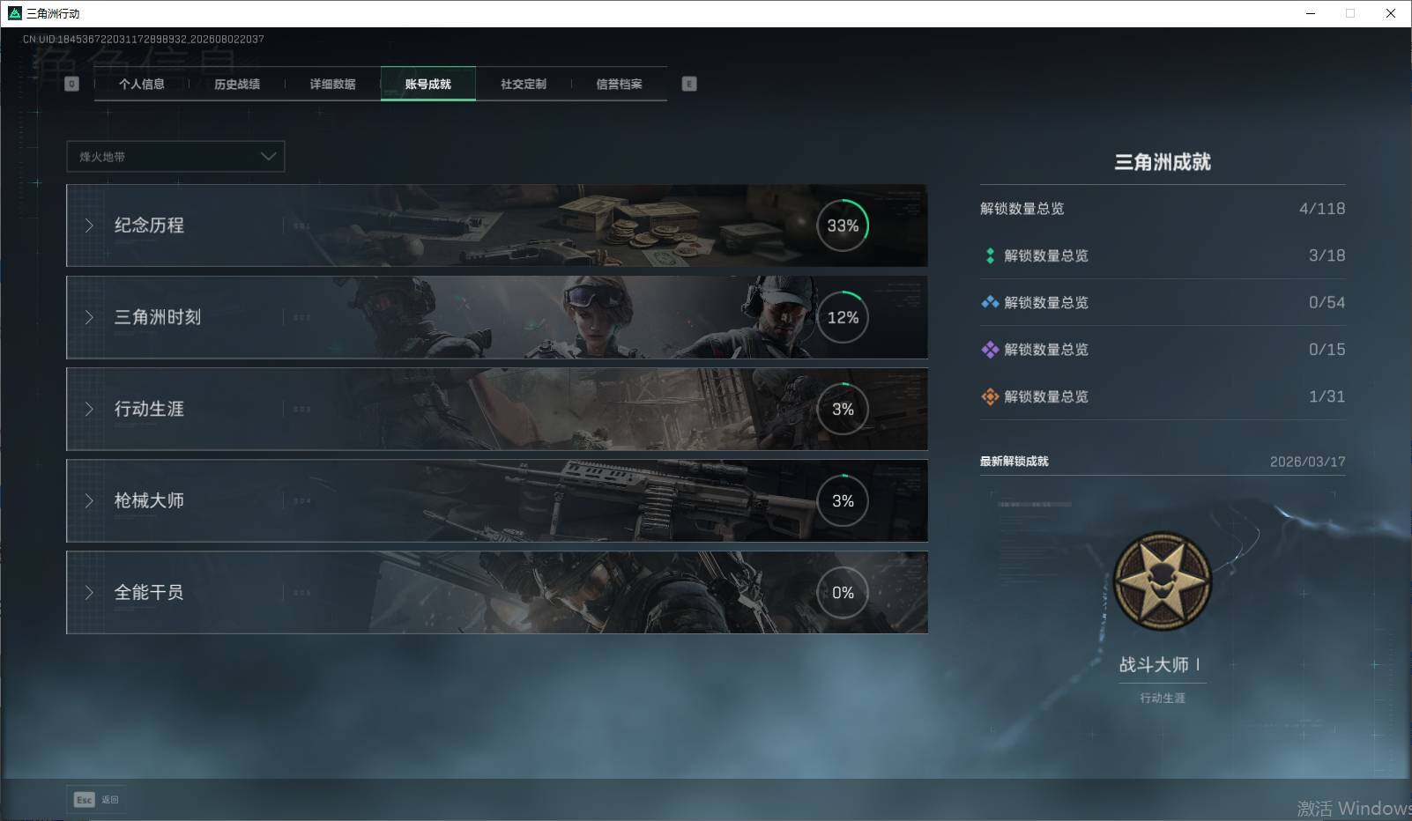This screenshot has height=821, width=1412.
Task: Click the 3% progress ring in 行动生涯 row
Action: pos(843,409)
